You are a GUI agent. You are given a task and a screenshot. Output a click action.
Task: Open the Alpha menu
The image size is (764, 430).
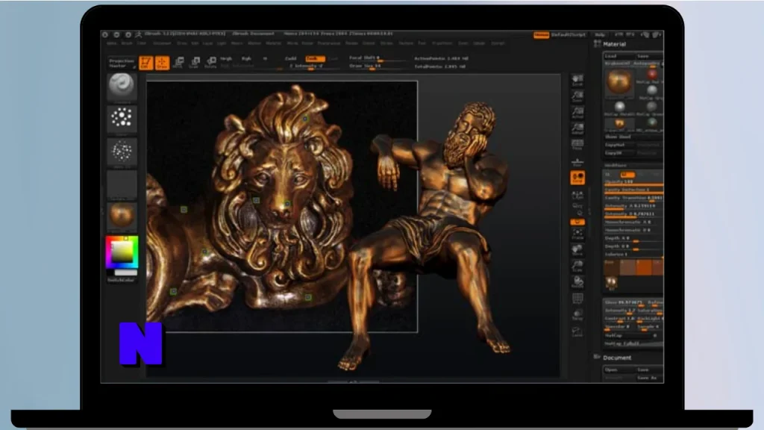pos(112,43)
